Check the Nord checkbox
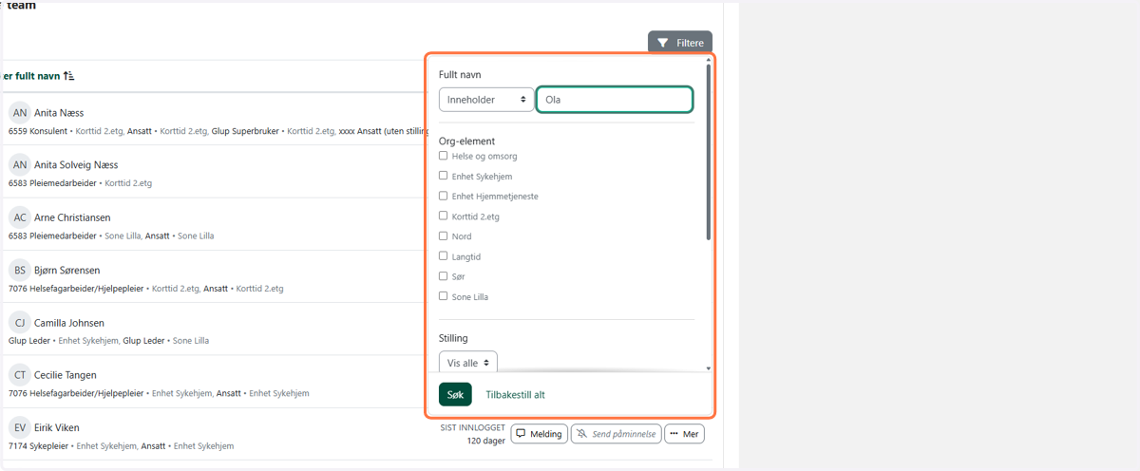This screenshot has width=1140, height=471. point(443,235)
